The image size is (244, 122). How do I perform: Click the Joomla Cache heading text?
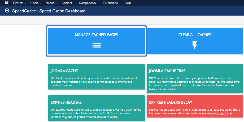pos(64,71)
